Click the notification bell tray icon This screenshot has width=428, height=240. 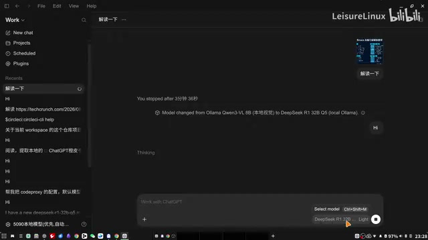point(381,236)
